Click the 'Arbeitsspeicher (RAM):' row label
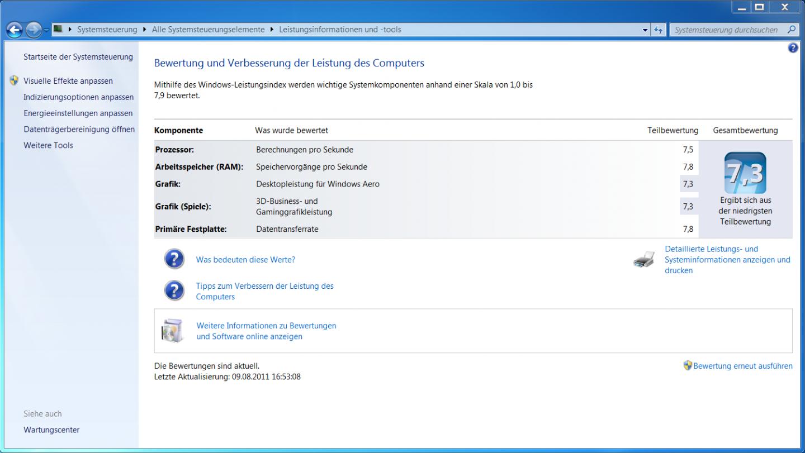 (x=199, y=166)
